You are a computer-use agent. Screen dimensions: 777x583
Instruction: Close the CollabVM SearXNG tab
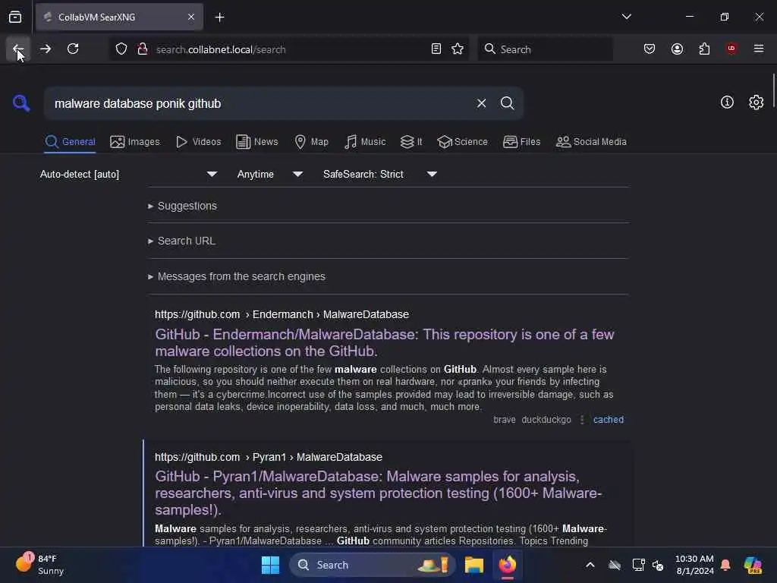click(191, 17)
